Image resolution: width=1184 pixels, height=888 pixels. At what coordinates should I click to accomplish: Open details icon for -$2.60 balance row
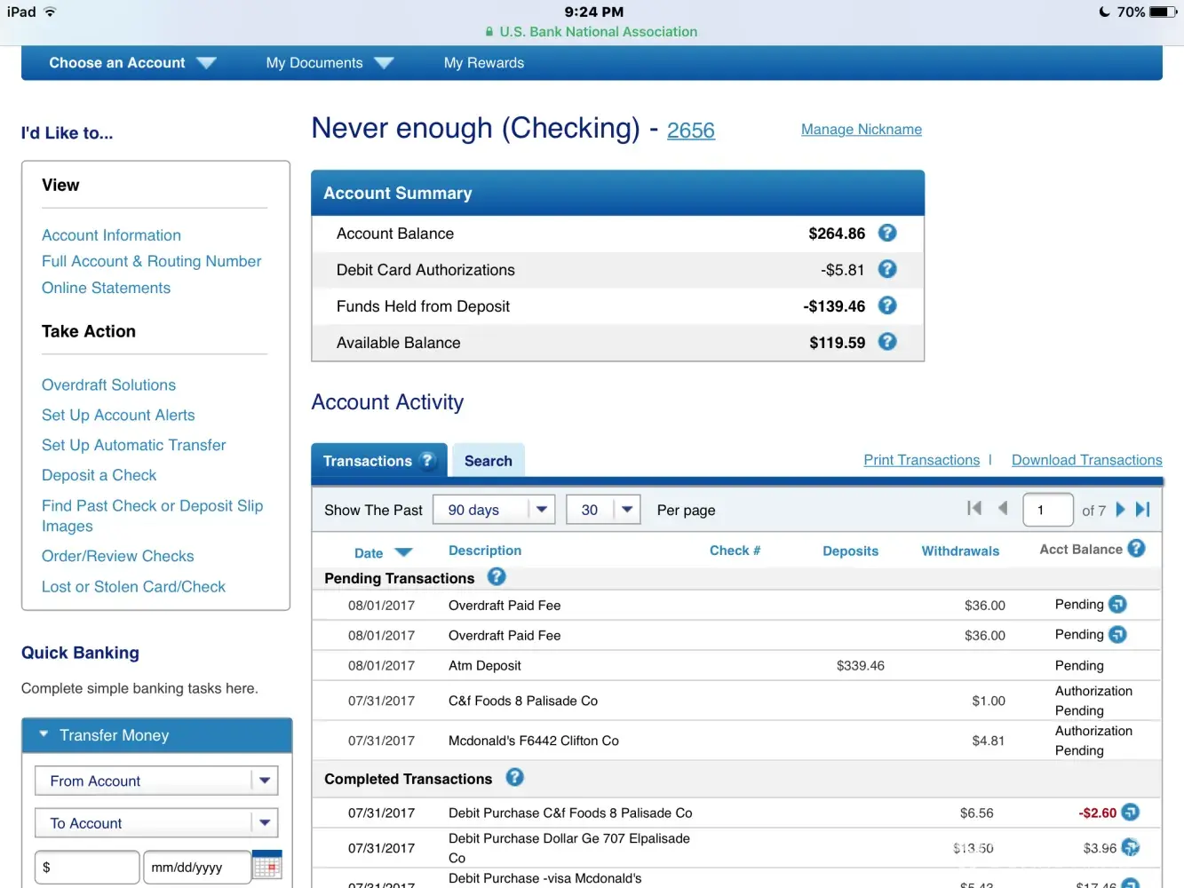(1130, 813)
